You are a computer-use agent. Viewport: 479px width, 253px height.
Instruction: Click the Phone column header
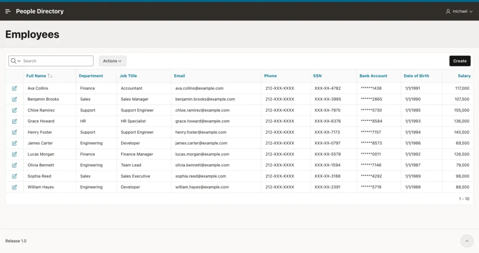point(270,76)
